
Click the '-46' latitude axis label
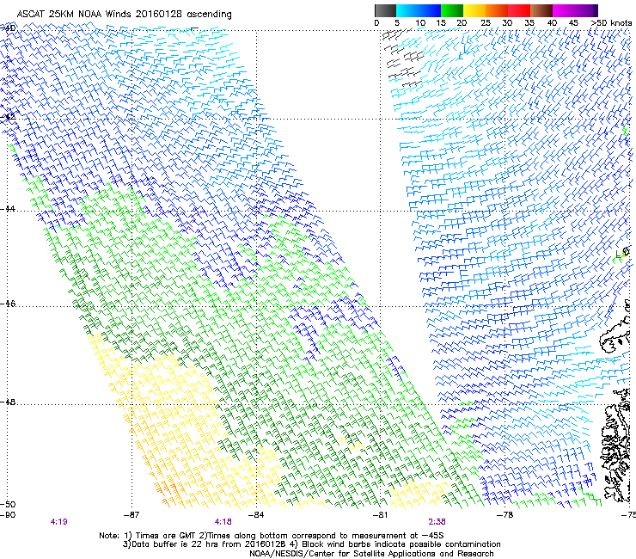point(8,304)
